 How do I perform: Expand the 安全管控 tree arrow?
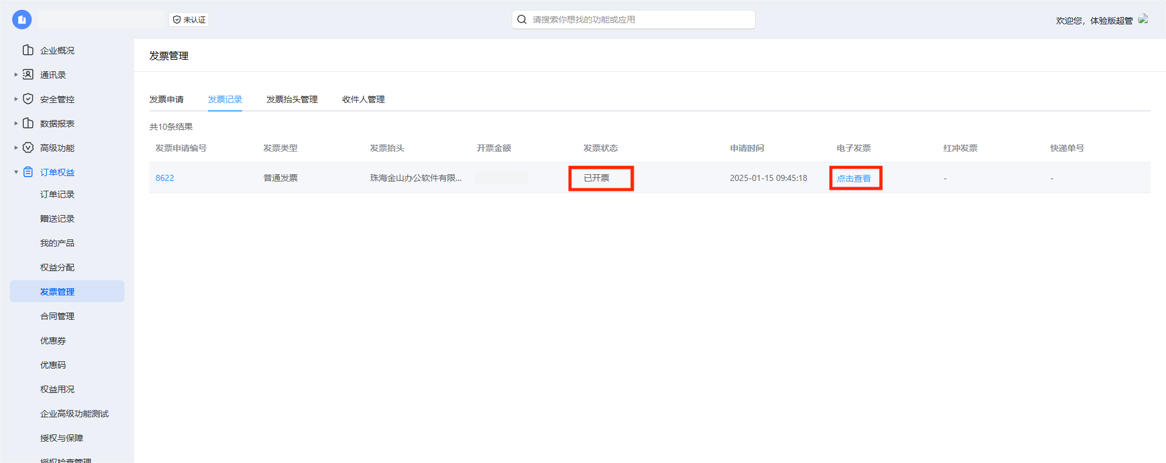tap(16, 99)
